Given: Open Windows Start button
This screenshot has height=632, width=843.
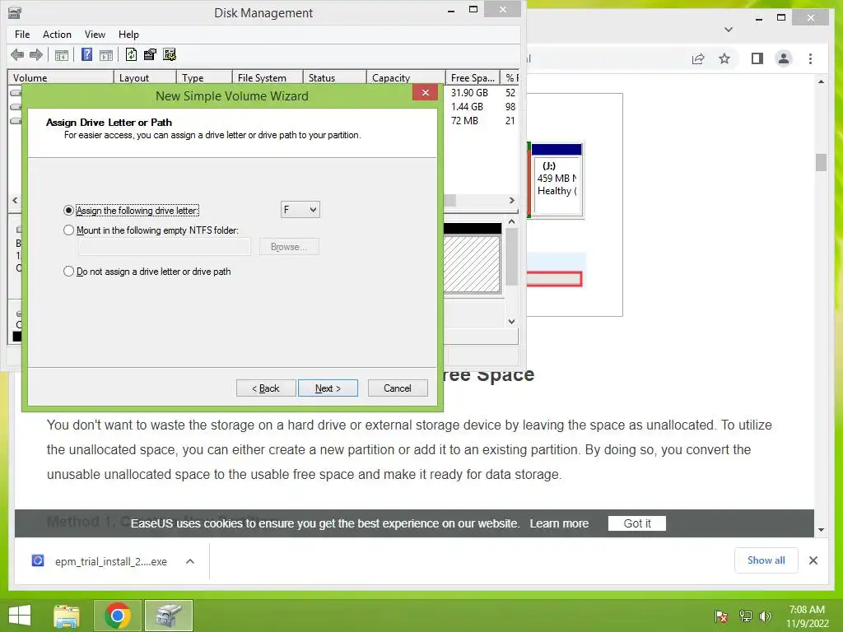Looking at the screenshot, I should click(20, 616).
